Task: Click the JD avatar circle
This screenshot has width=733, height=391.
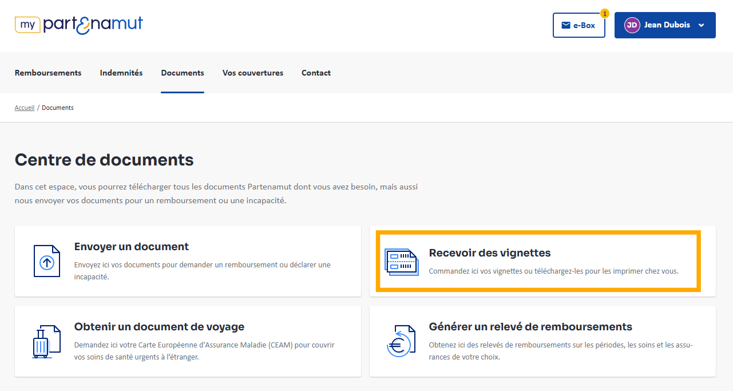Action: [x=632, y=25]
